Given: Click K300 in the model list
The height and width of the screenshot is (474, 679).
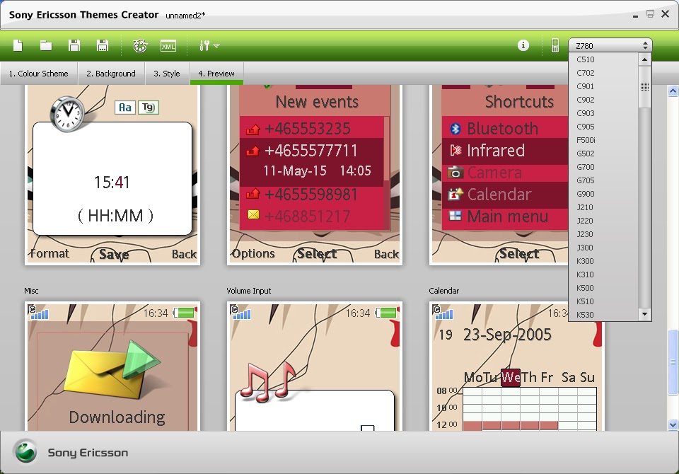Looking at the screenshot, I should point(603,261).
